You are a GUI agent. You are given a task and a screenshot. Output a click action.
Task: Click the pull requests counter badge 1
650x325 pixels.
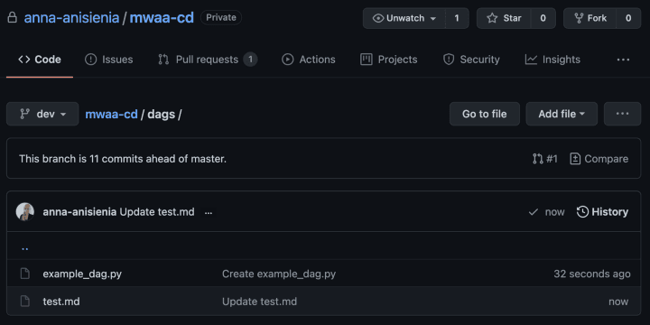pyautogui.click(x=250, y=60)
